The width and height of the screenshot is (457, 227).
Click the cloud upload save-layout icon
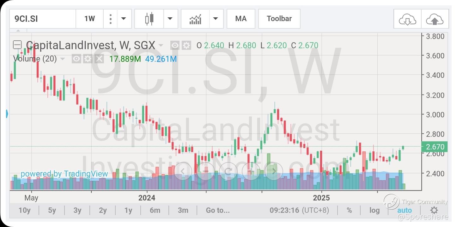tap(435, 19)
